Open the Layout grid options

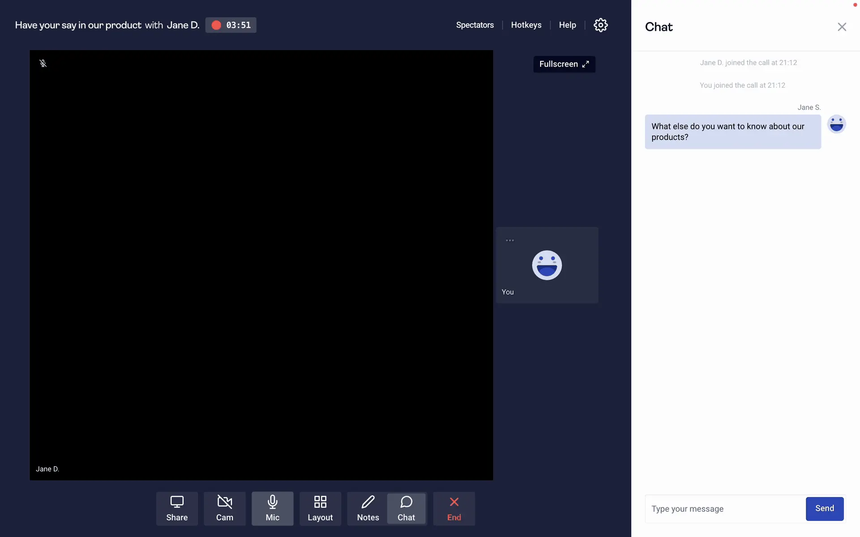coord(320,508)
